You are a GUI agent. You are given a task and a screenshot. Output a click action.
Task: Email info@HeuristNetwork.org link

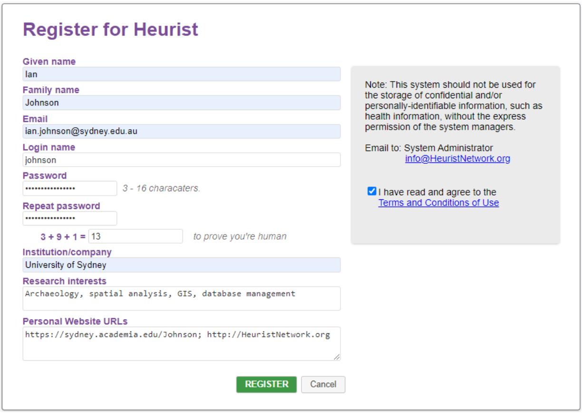[457, 159]
